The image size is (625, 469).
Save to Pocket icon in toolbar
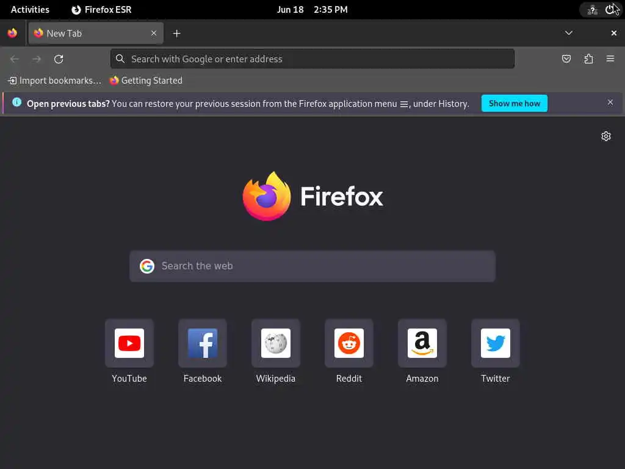point(566,59)
